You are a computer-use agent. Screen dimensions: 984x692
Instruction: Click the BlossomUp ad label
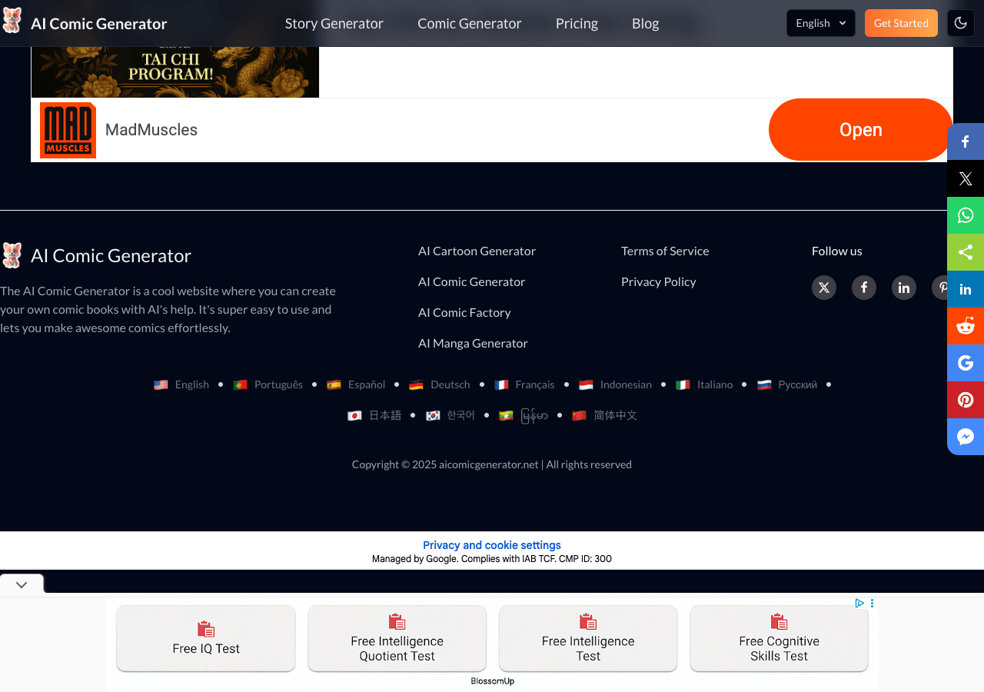tap(493, 681)
